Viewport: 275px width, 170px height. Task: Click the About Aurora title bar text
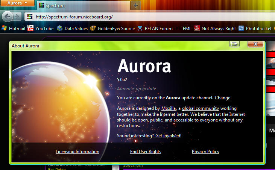26,46
